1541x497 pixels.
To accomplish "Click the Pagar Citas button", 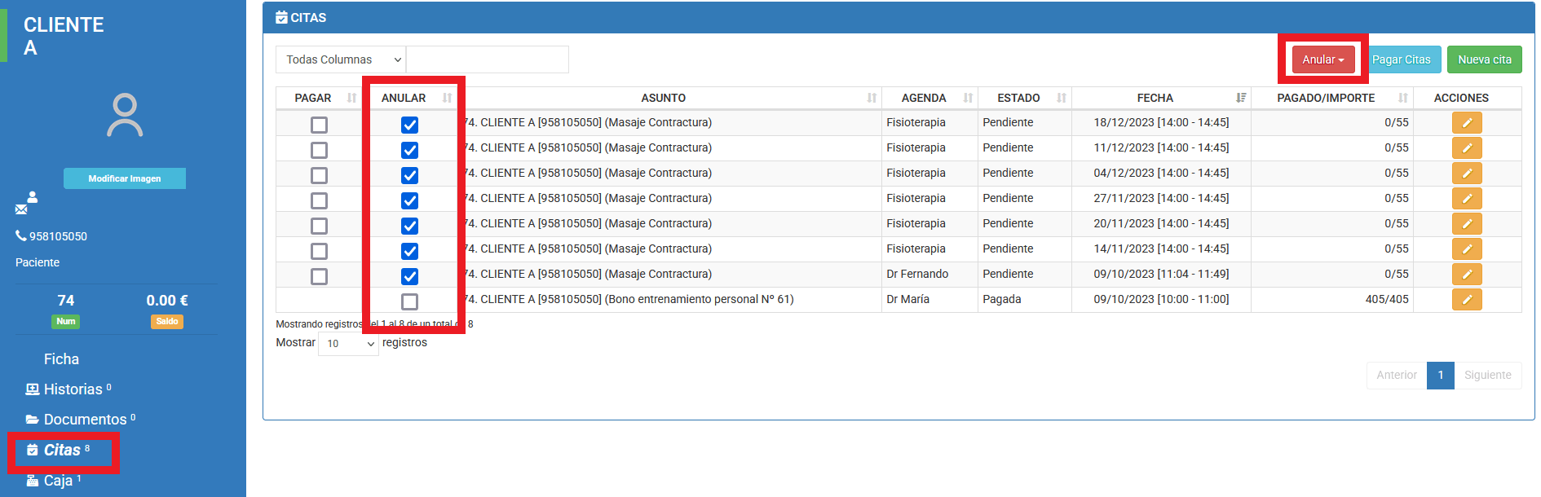I will pyautogui.click(x=1401, y=59).
